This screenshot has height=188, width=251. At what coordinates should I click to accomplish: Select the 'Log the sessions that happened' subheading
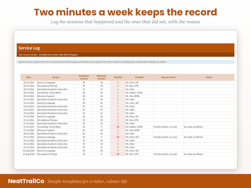[x=125, y=22]
